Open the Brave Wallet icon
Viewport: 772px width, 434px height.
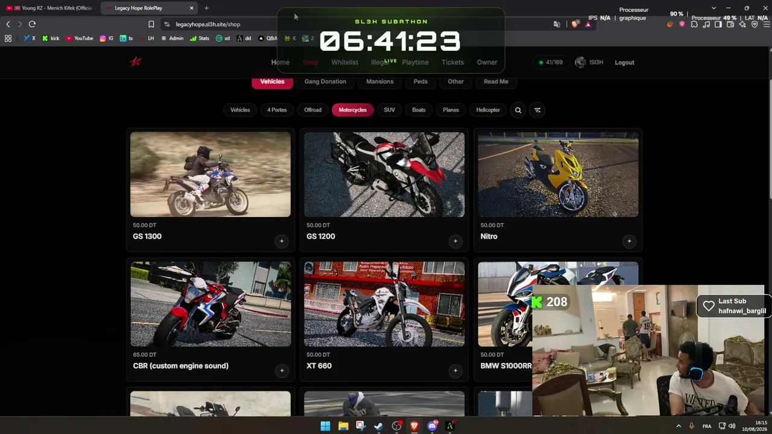click(730, 24)
